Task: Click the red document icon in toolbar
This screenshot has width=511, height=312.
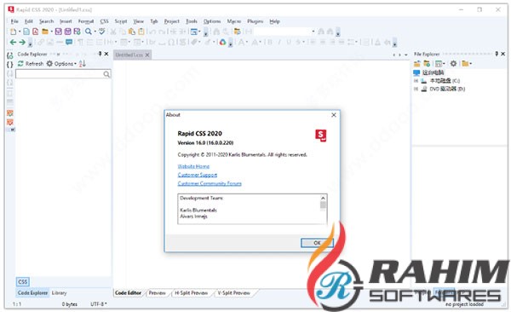Action: (35, 32)
